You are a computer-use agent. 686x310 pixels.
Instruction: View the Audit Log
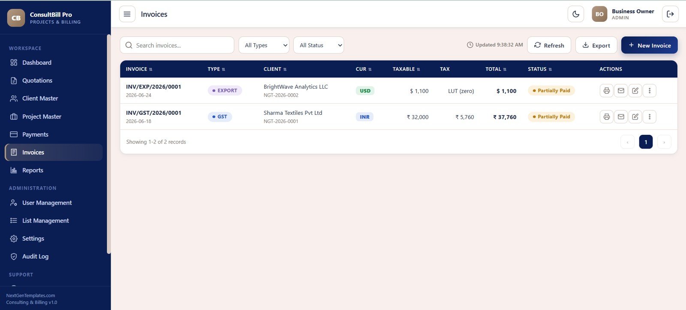tap(54, 256)
